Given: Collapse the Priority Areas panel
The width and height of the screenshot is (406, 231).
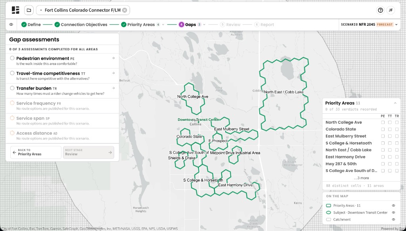Looking at the screenshot, I should coord(395,103).
